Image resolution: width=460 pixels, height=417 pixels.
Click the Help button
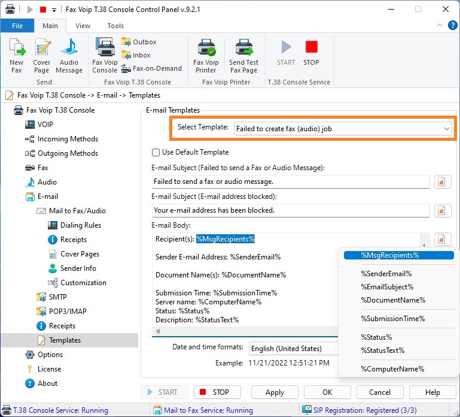pyautogui.click(x=432, y=392)
